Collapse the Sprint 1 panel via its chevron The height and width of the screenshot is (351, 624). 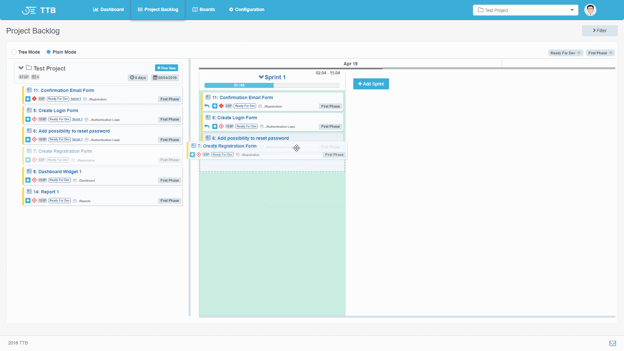tap(261, 77)
